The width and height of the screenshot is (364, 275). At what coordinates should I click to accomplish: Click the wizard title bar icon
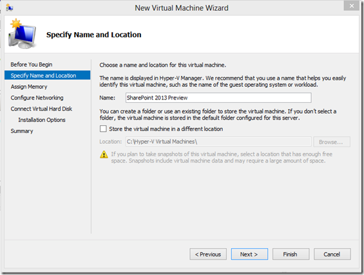(10, 8)
